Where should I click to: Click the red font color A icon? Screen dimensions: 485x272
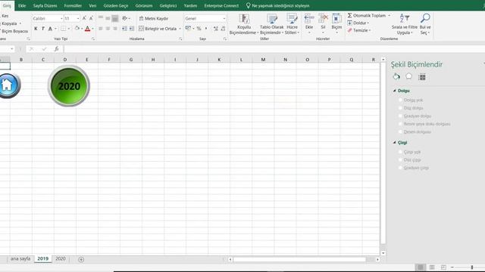88,29
